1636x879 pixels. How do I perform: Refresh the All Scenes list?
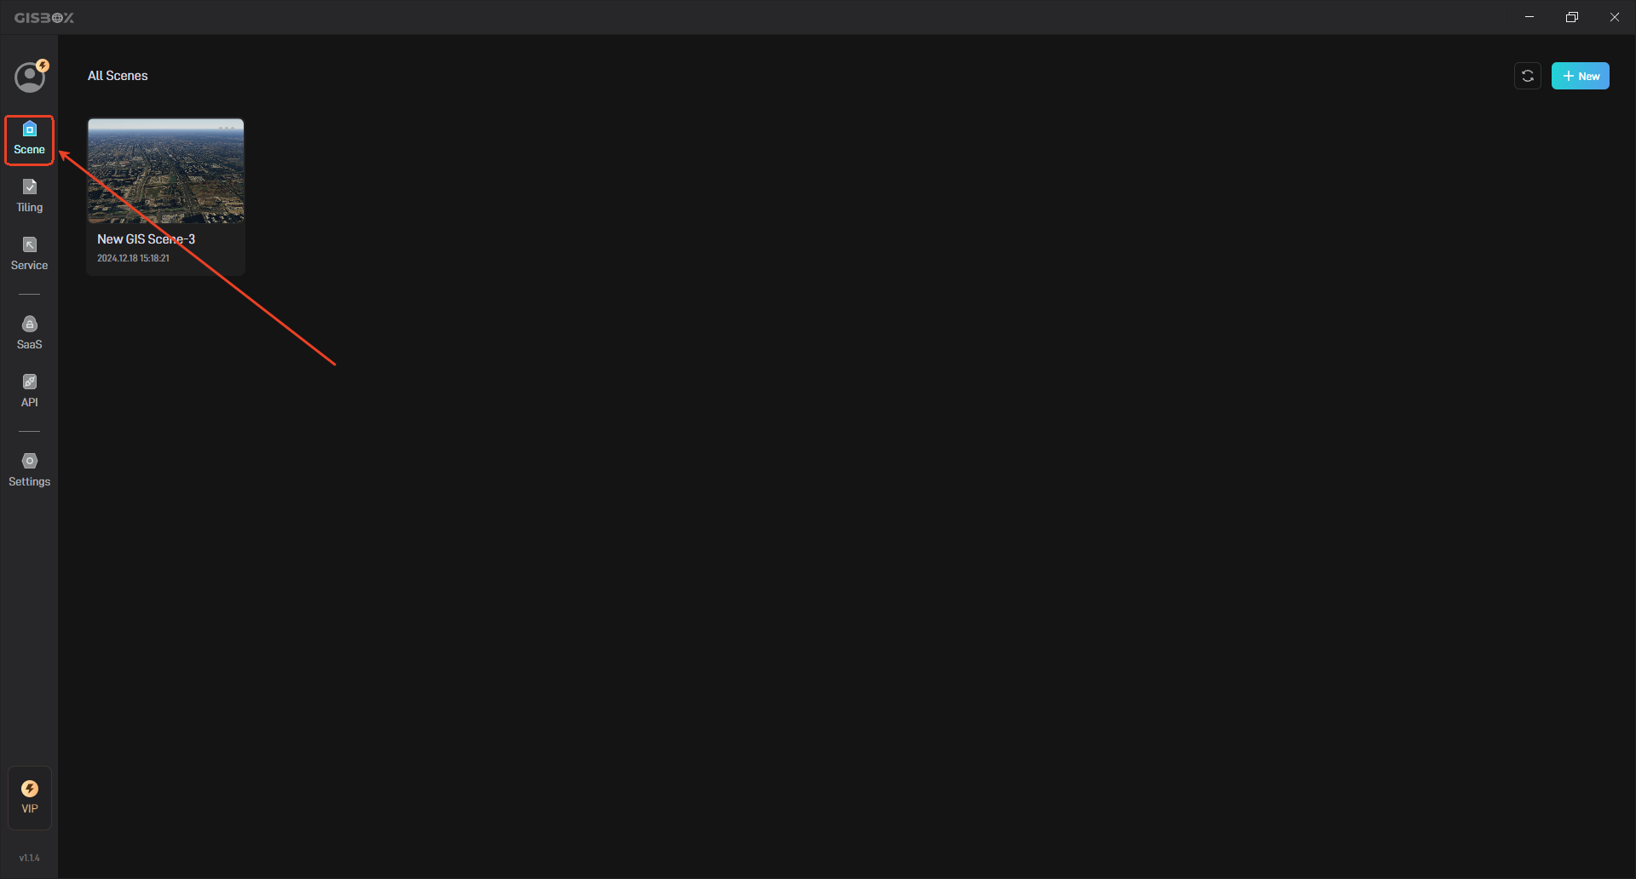click(1528, 76)
